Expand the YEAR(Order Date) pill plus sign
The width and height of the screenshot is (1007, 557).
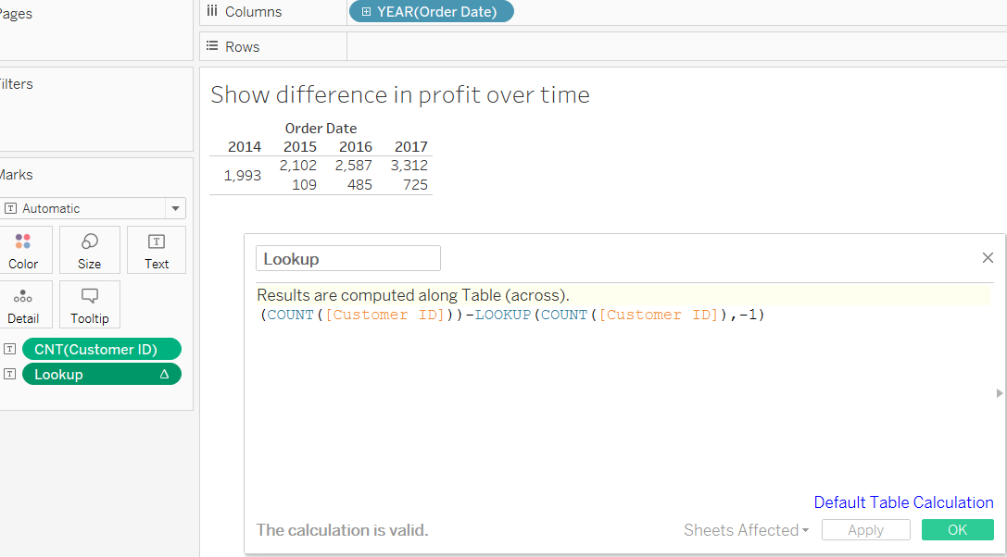(x=367, y=12)
